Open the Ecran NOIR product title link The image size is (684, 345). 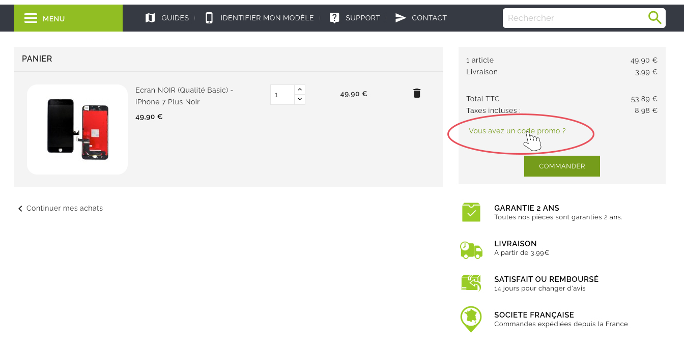(184, 96)
